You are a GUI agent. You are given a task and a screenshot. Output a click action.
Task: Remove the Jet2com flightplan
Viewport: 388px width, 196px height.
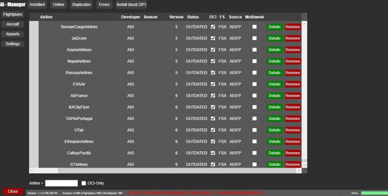click(x=293, y=38)
